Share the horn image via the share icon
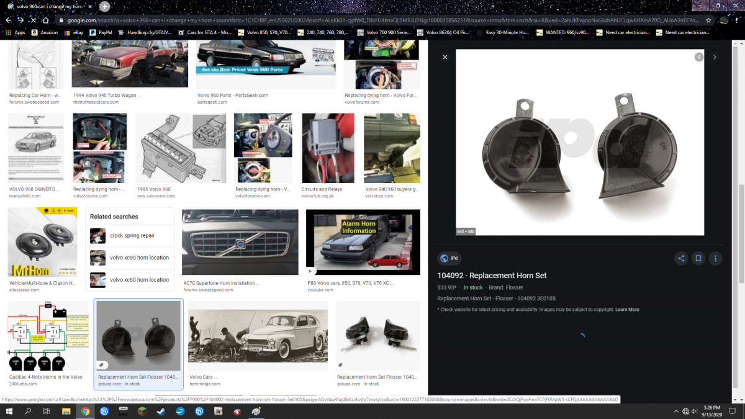This screenshot has height=419, width=745. pyautogui.click(x=681, y=259)
